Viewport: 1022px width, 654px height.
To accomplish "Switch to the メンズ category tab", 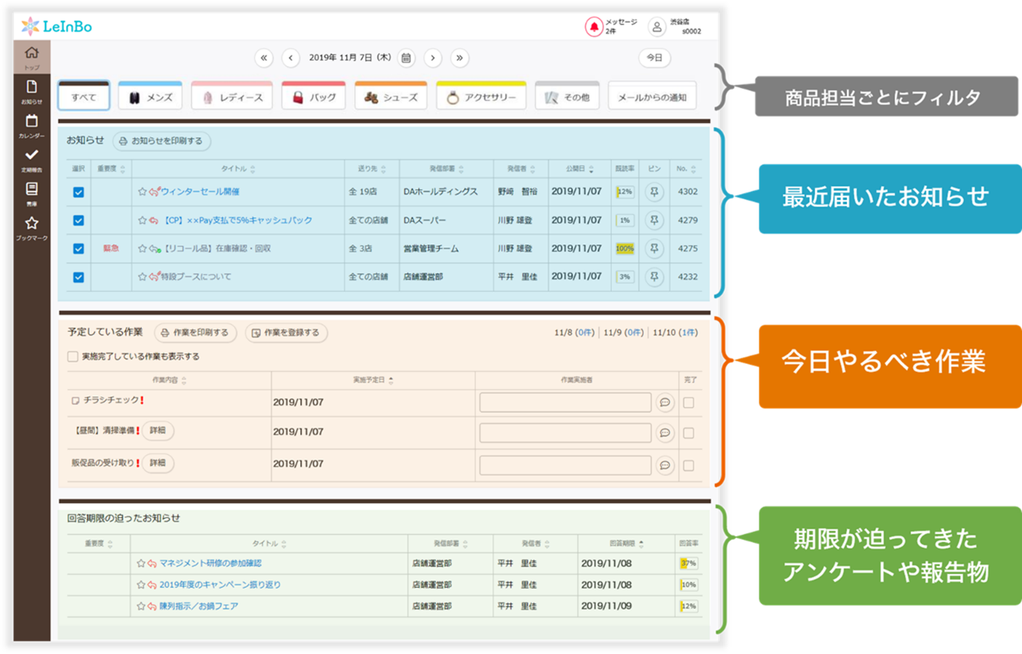I will pyautogui.click(x=150, y=97).
